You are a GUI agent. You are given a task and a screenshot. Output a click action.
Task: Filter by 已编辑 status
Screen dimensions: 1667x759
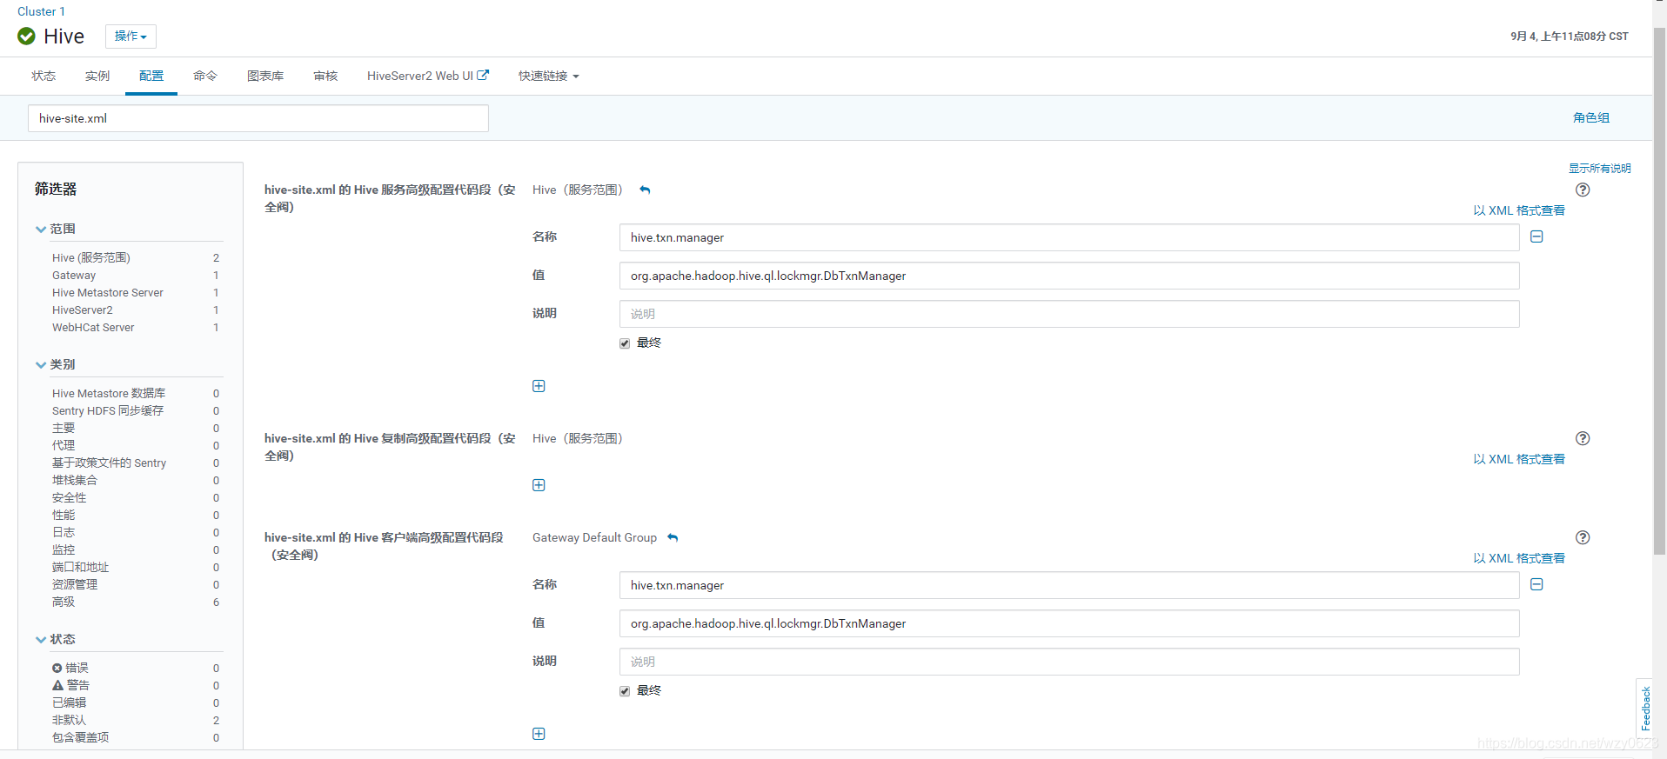(70, 702)
